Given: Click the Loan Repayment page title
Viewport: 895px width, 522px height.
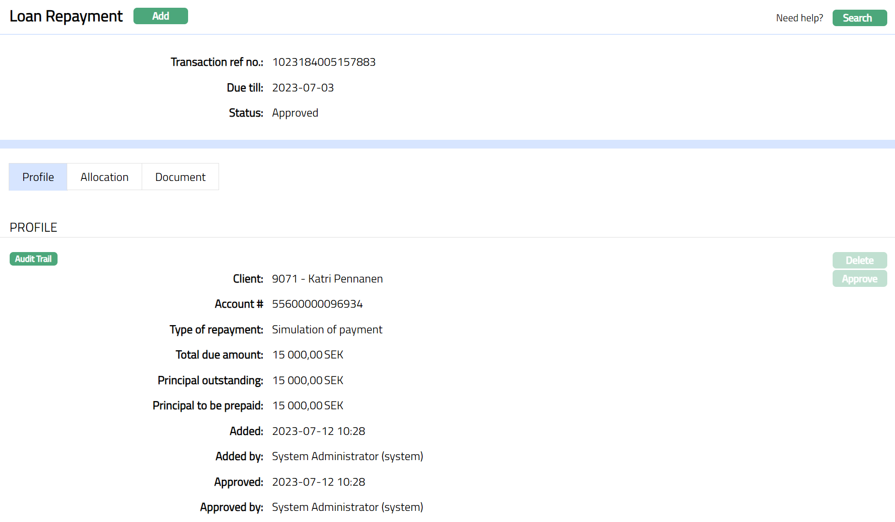Looking at the screenshot, I should pyautogui.click(x=66, y=16).
